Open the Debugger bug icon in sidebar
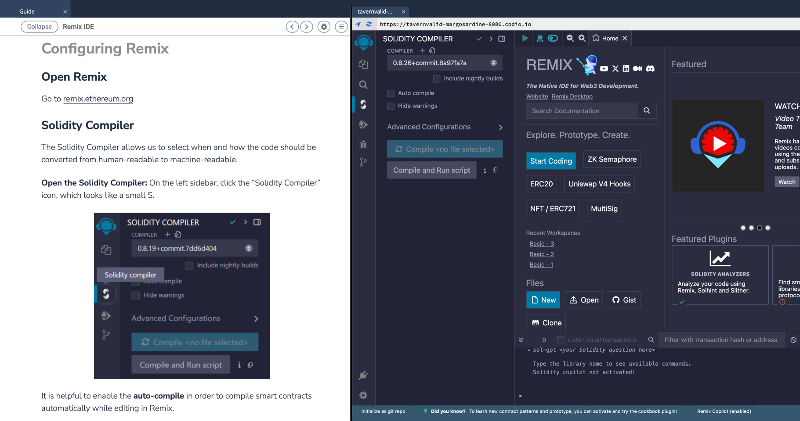 click(363, 144)
